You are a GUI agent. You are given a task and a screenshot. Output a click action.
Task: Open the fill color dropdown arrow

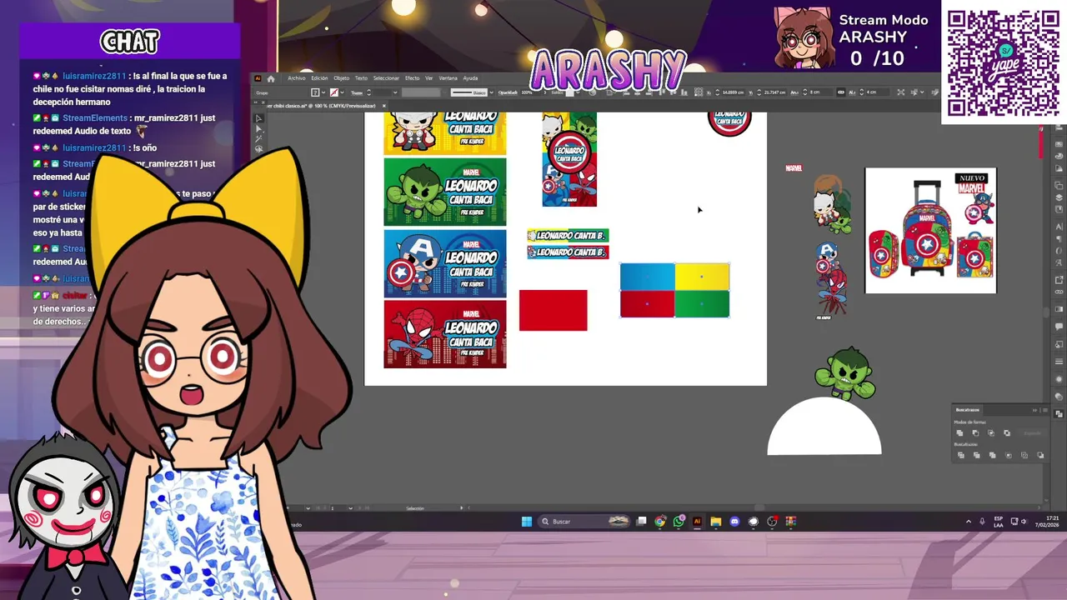323,92
